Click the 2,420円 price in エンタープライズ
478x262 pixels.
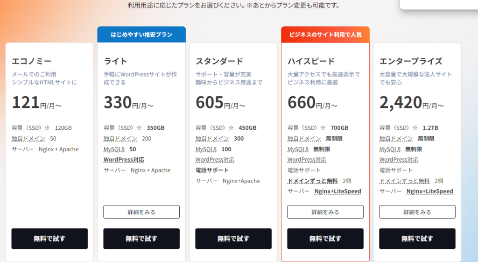401,102
